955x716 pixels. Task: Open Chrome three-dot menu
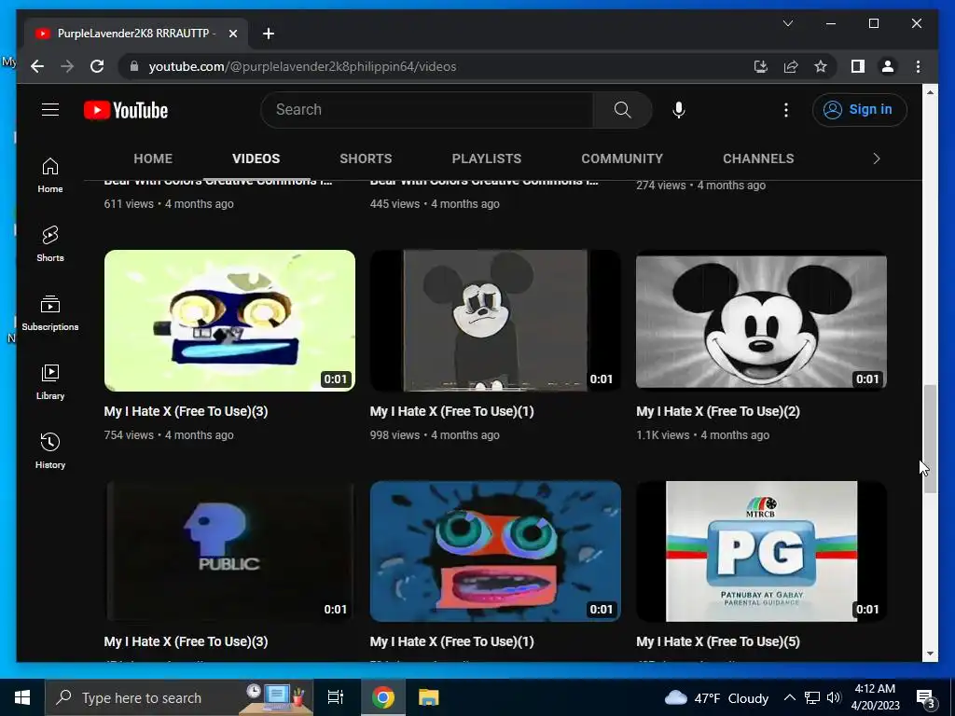point(918,66)
